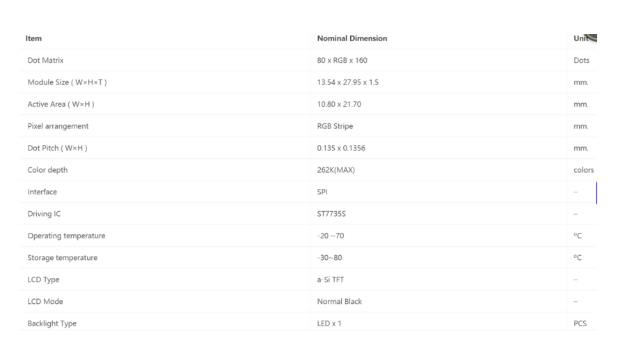The width and height of the screenshot is (632, 352).
Task: Click the Normal Black LCD mode value
Action: click(x=340, y=302)
